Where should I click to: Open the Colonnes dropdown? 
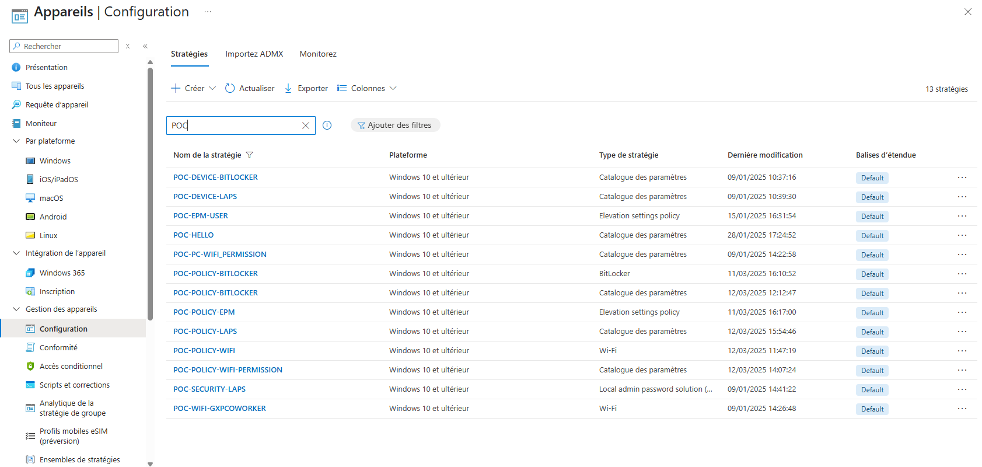coord(367,89)
